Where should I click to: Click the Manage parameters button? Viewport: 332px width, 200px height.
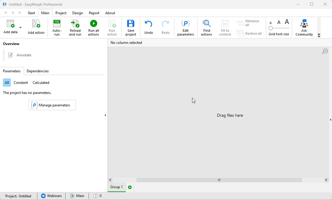pos(52,105)
